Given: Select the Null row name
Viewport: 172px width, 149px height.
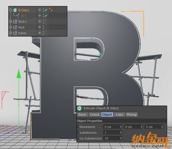Looking at the screenshot, I should [21, 27].
